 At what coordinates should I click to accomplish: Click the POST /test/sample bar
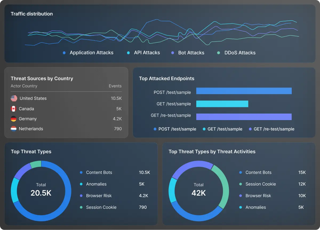[x=244, y=91]
